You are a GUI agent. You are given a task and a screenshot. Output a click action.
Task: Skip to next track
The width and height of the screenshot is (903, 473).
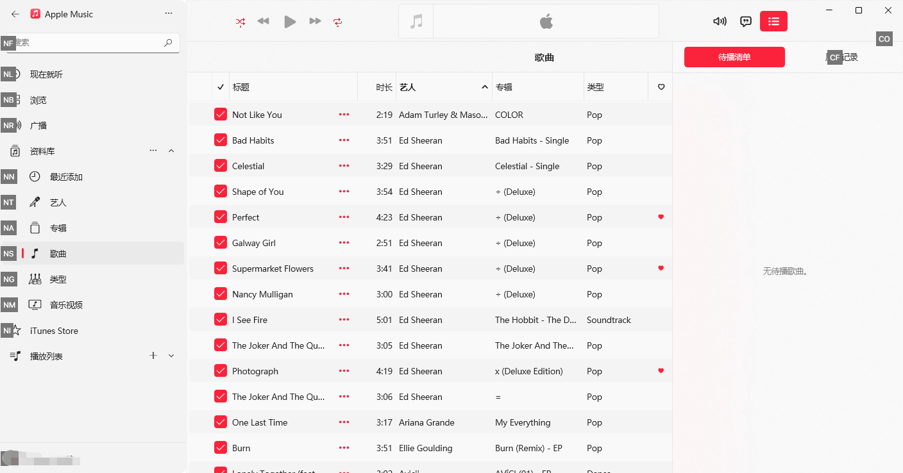point(315,22)
